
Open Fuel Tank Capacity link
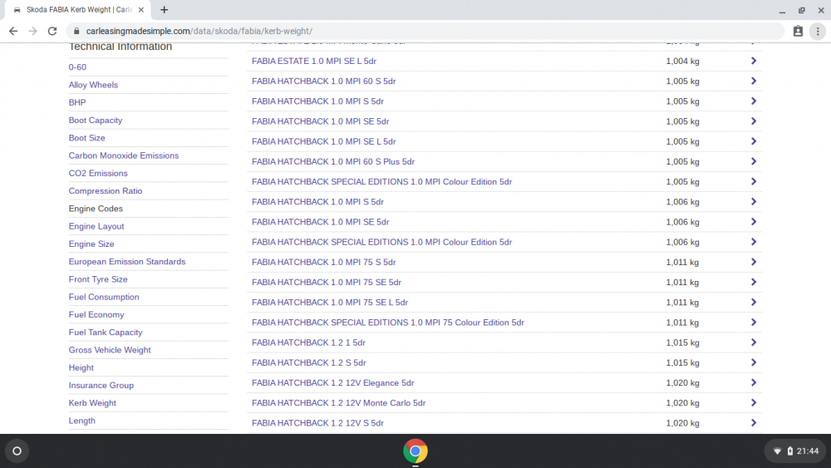point(106,333)
